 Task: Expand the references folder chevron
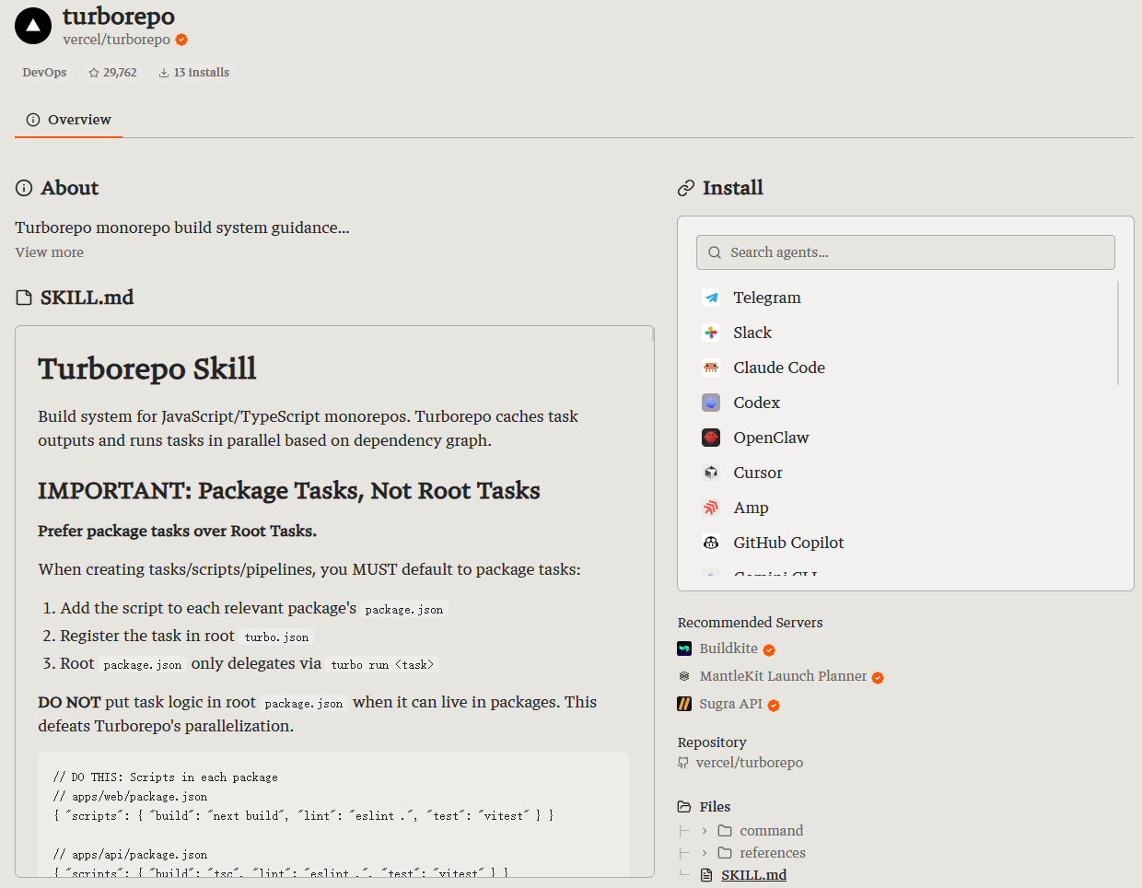[705, 853]
